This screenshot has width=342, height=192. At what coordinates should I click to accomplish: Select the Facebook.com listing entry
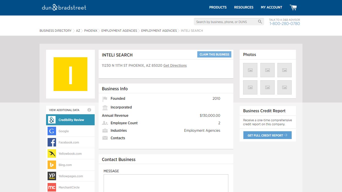pyautogui.click(x=70, y=142)
